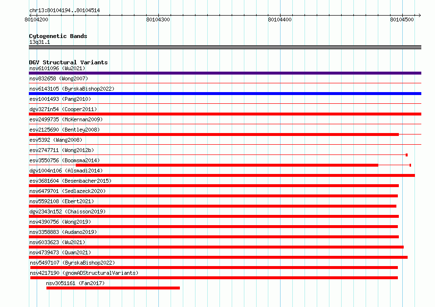Select the 13q31.1 band label
This screenshot has width=435, height=307.
pos(40,42)
